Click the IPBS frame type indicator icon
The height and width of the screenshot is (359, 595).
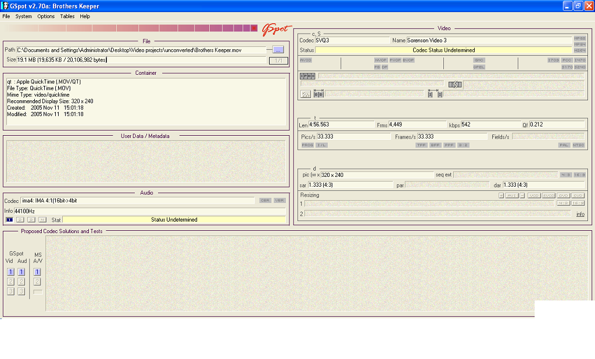pos(307,76)
